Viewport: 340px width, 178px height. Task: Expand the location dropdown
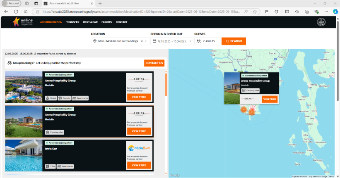point(146,41)
